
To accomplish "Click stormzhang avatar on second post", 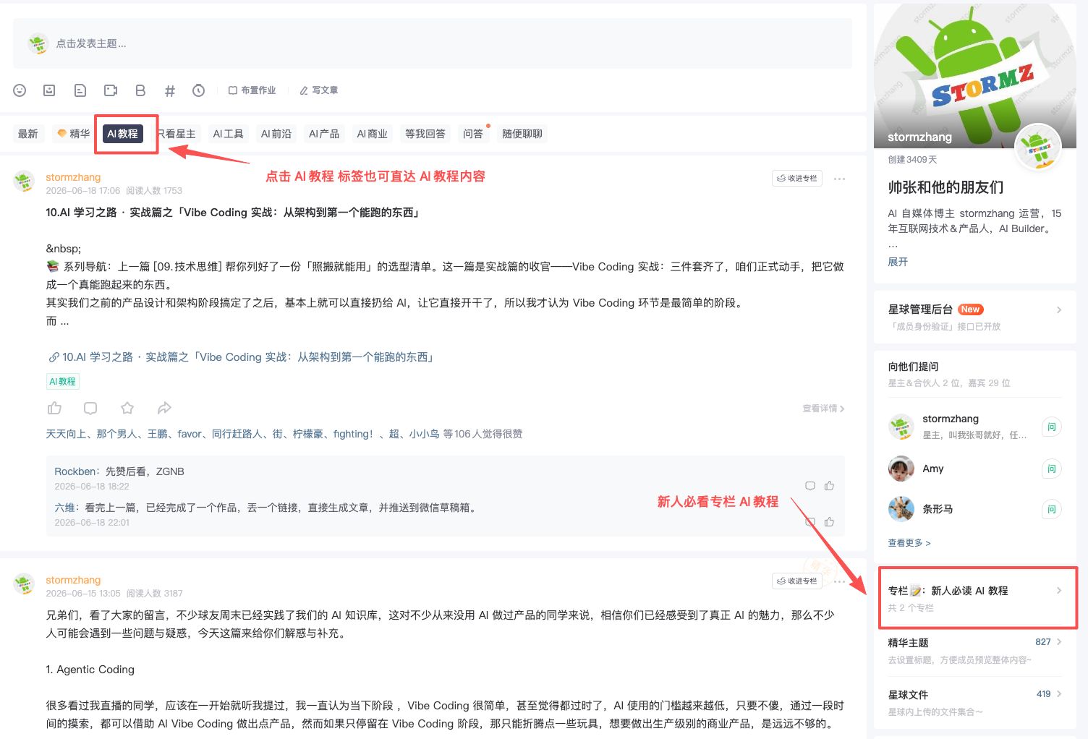I will pyautogui.click(x=24, y=584).
